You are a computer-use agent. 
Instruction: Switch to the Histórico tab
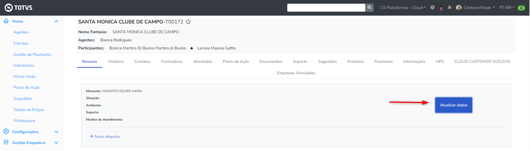click(116, 61)
